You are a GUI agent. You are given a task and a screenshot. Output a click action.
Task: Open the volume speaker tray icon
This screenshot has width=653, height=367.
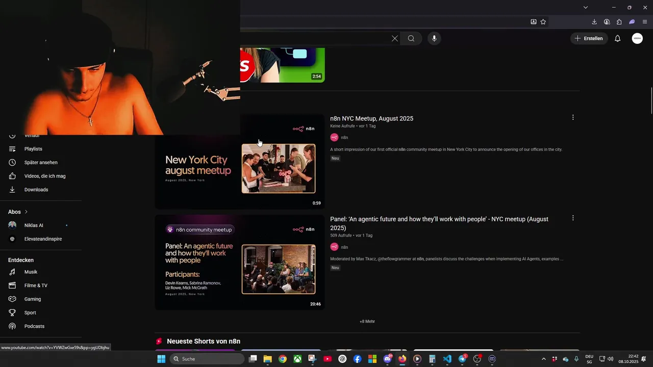(610, 359)
